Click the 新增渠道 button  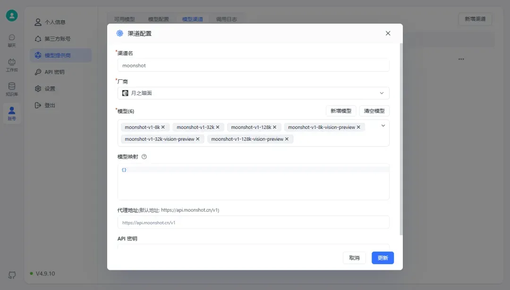click(x=475, y=19)
